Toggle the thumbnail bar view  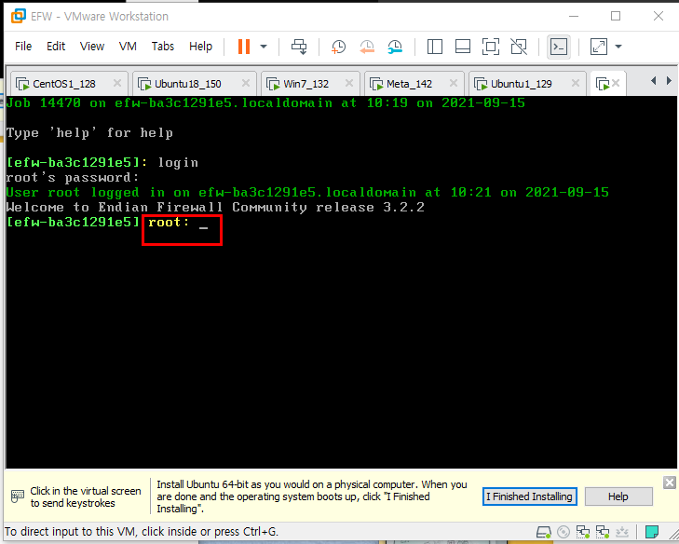point(463,47)
